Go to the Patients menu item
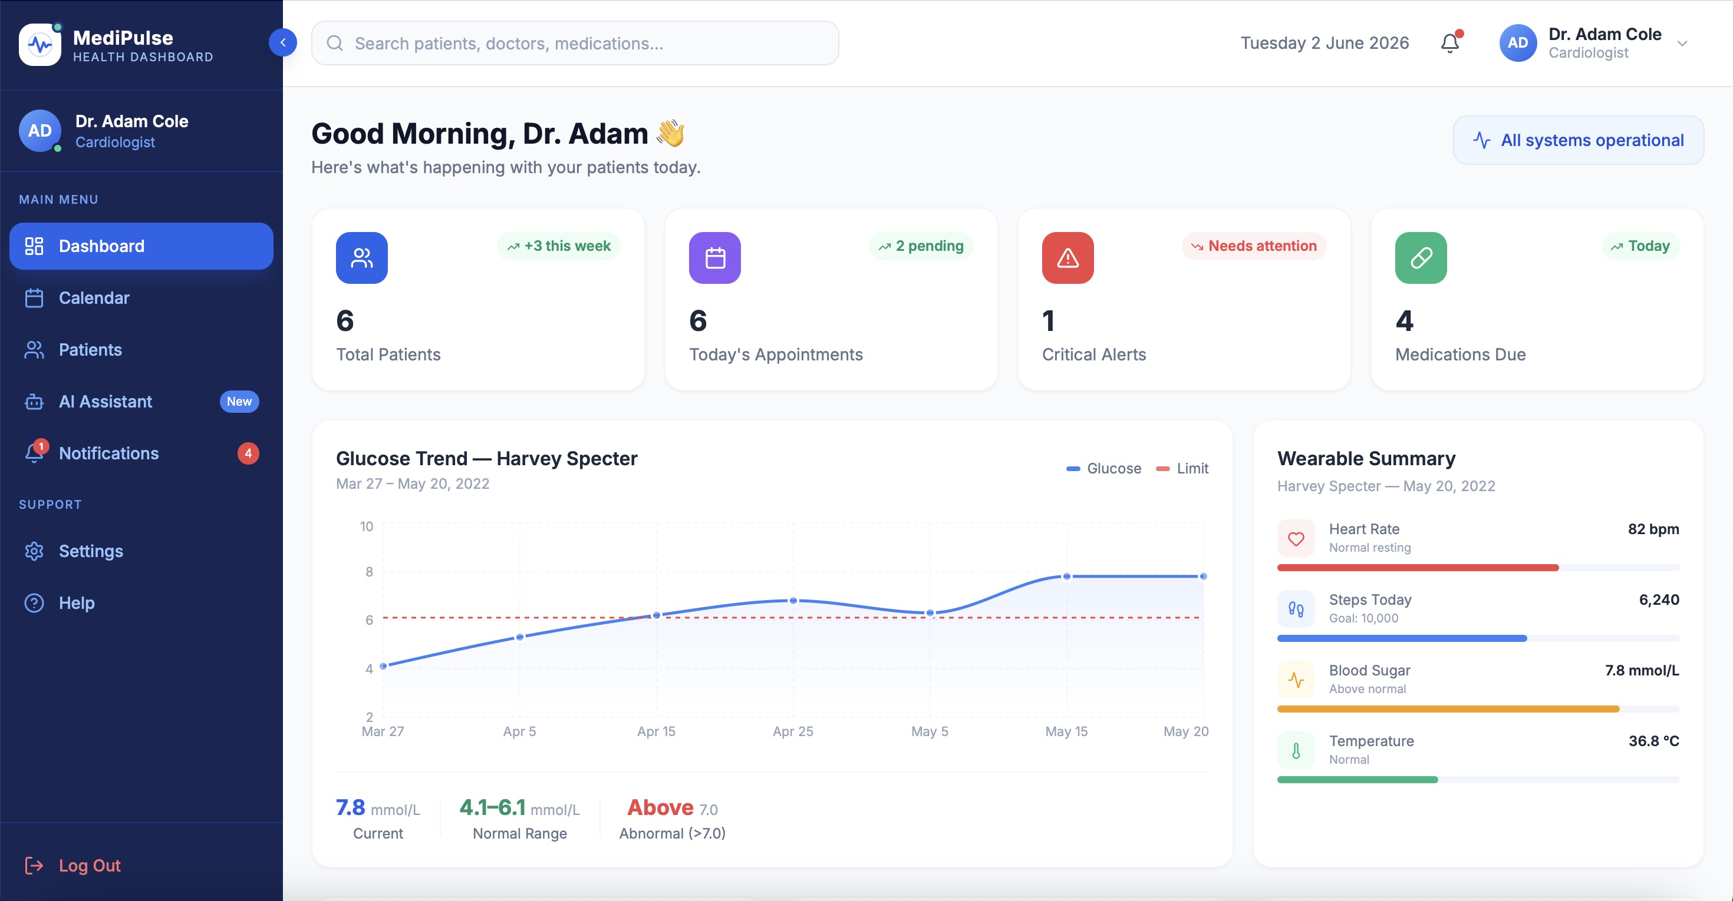The height and width of the screenshot is (901, 1733). (141, 349)
